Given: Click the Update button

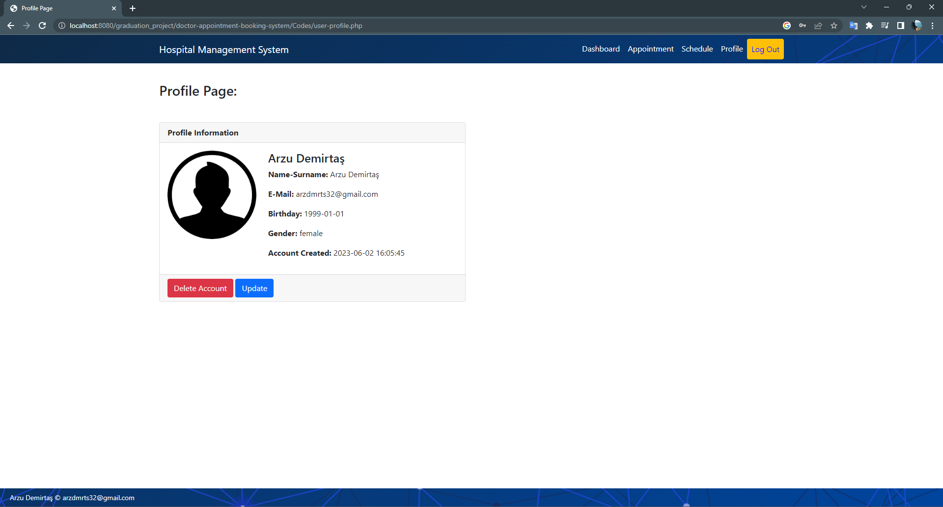Looking at the screenshot, I should (x=254, y=288).
